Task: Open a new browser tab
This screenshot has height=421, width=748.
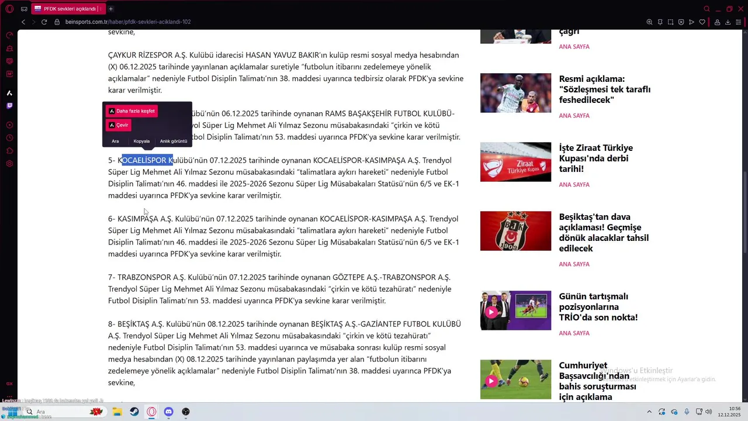Action: (x=110, y=9)
